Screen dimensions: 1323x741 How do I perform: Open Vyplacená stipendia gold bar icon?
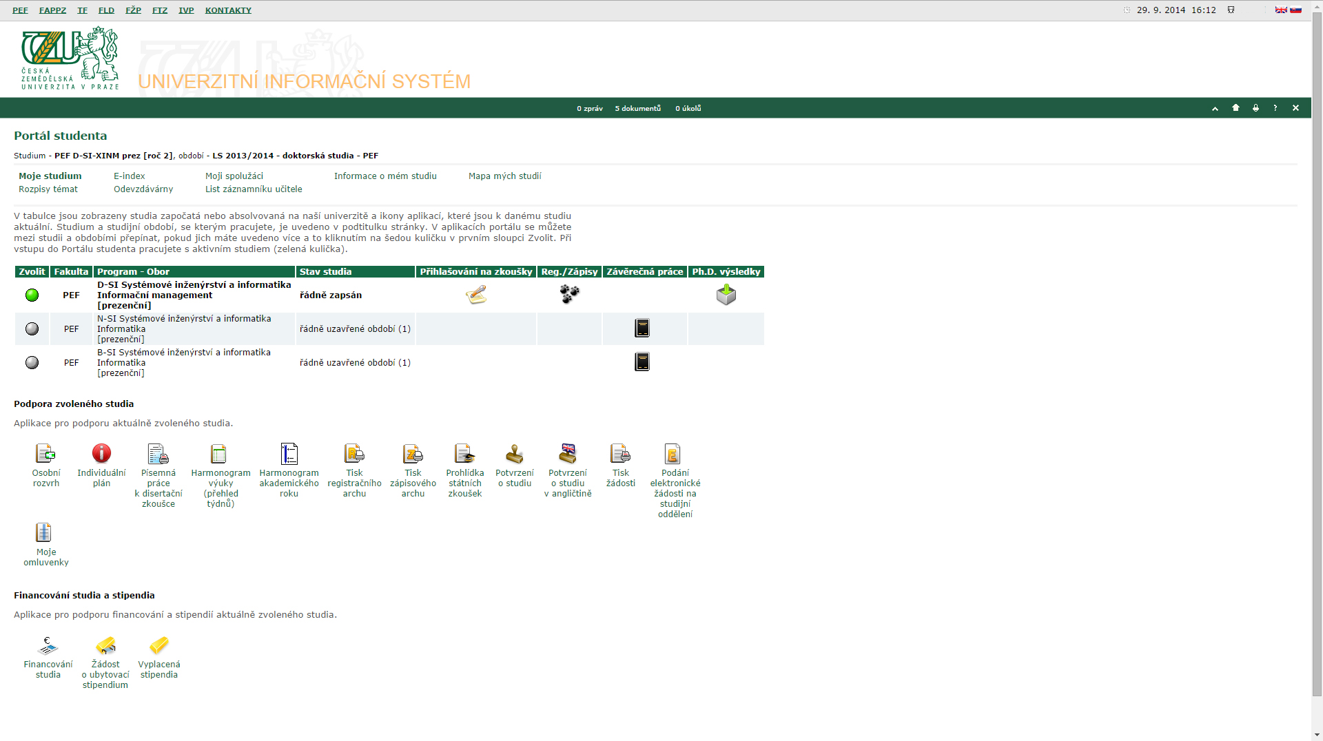tap(158, 645)
